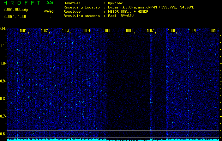Click frequency axis label 1.1
Viewport: 222px width, 141px height.
point(2,46)
